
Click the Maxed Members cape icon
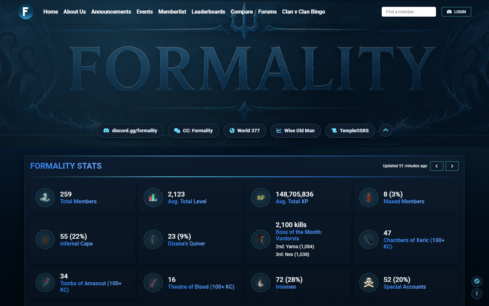tap(369, 198)
